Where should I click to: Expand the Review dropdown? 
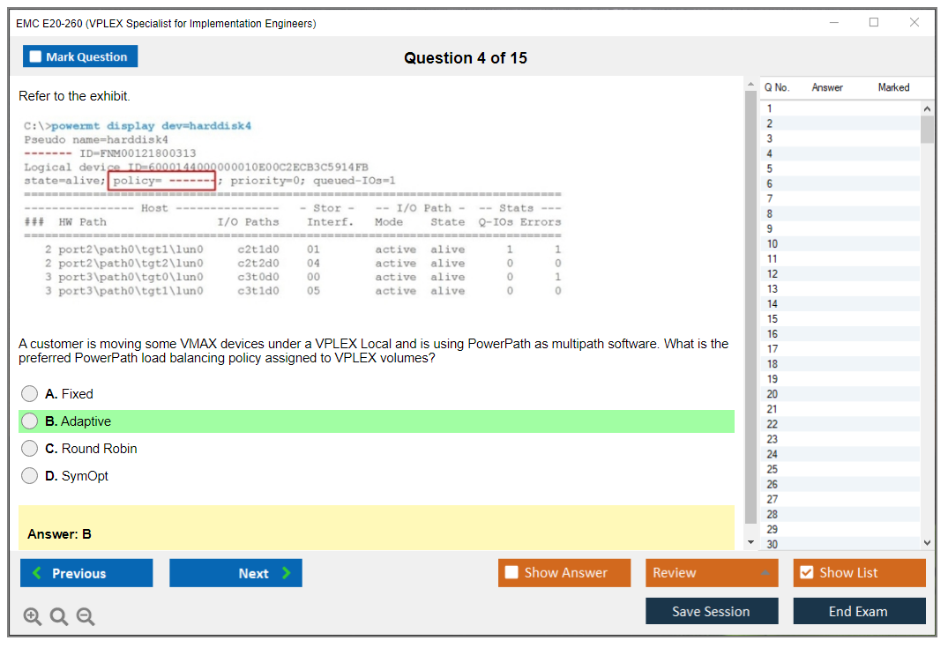coord(765,573)
